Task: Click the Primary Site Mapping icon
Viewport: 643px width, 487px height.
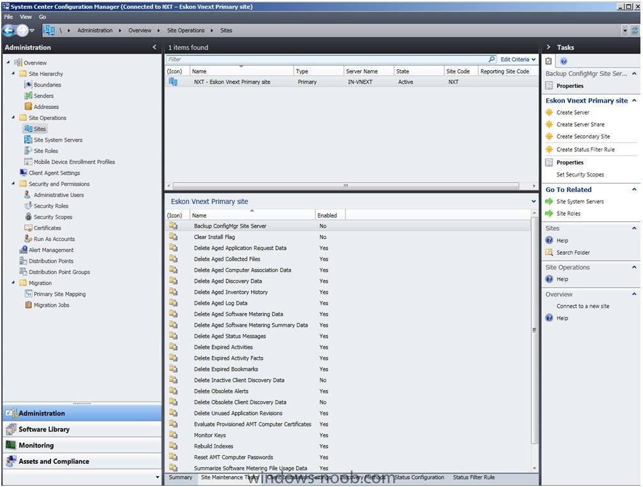Action: (28, 294)
